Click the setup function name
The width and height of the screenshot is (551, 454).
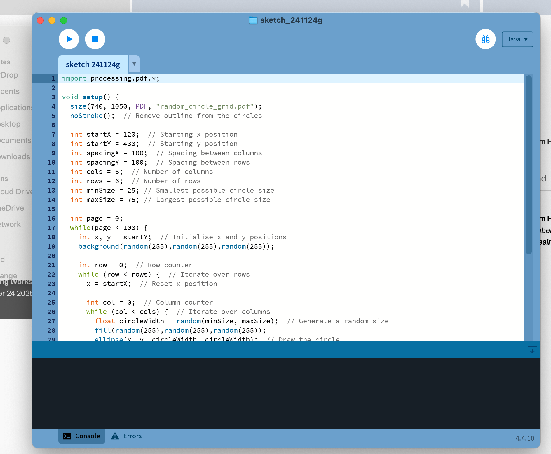click(92, 97)
